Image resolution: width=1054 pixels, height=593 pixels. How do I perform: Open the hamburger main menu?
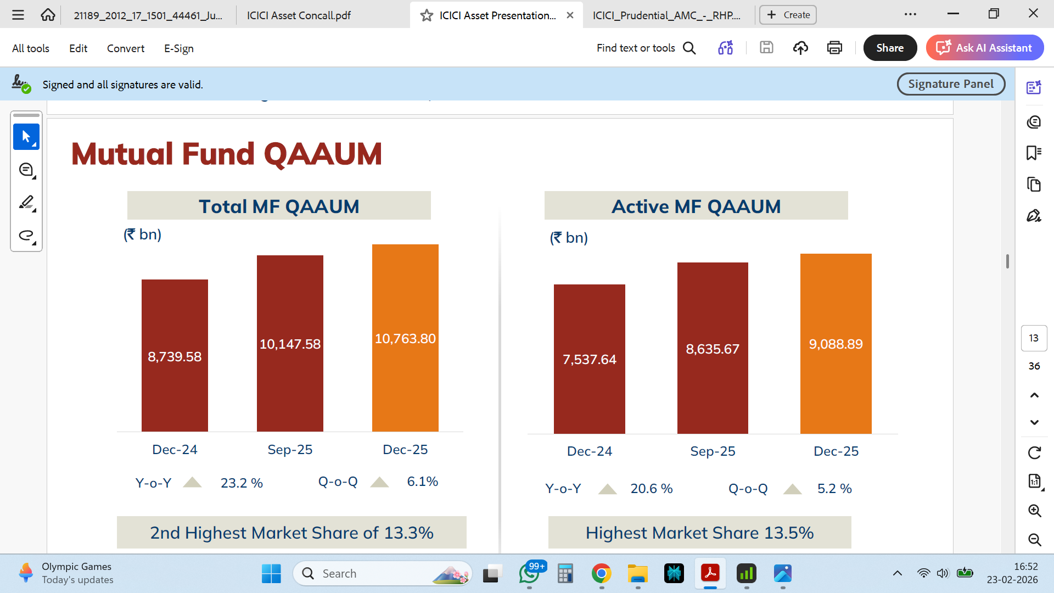pos(18,15)
